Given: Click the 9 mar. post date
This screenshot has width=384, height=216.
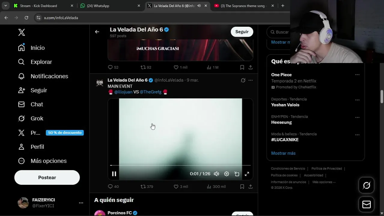Looking at the screenshot, I should point(193,80).
